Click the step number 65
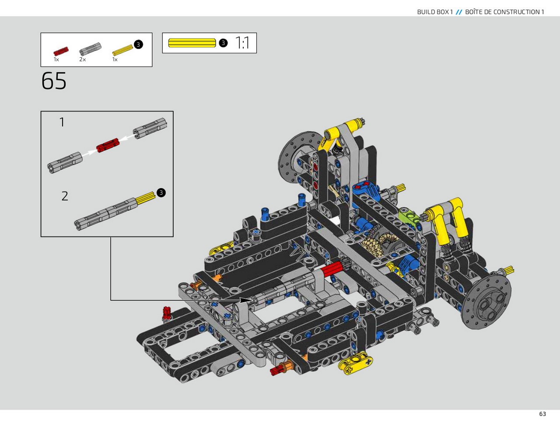The image size is (560, 426). coord(54,81)
